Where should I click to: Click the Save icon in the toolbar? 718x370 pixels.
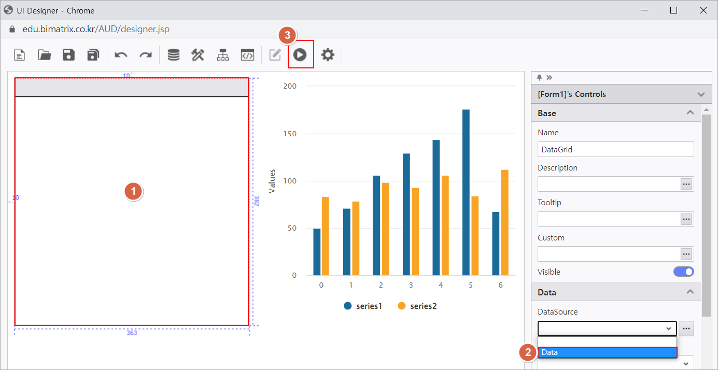[x=68, y=54]
